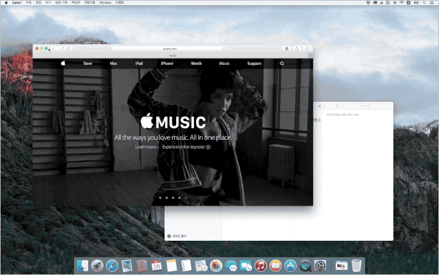The image size is (439, 275).
Task: Open Music in Apple site navigation
Action: pos(224,63)
